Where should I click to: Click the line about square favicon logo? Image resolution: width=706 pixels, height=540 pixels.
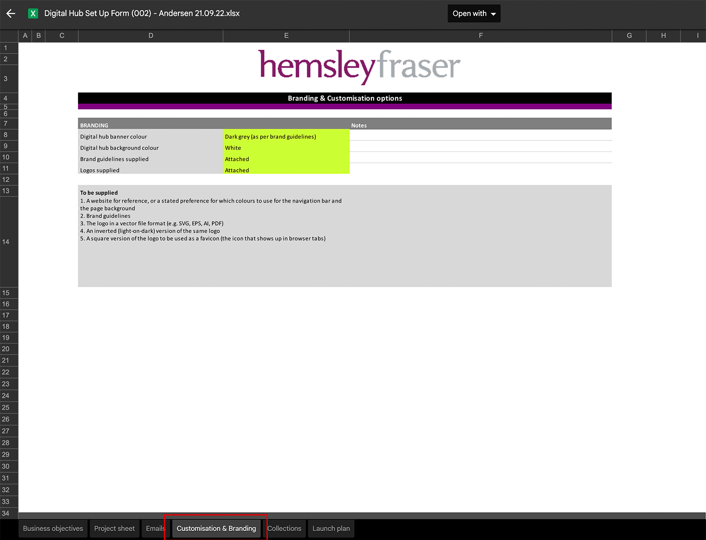[x=203, y=238]
